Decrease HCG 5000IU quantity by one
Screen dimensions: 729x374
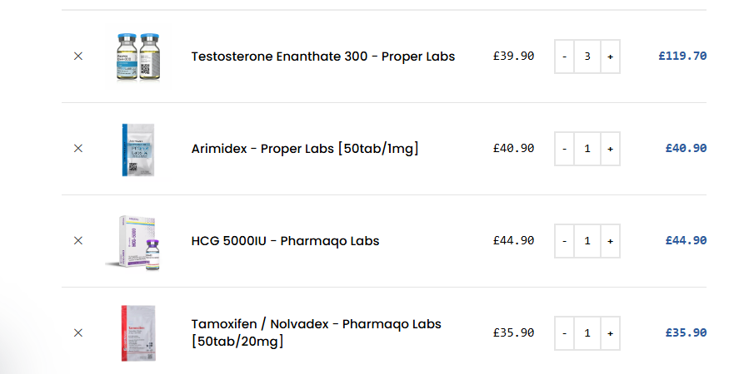pyautogui.click(x=565, y=241)
